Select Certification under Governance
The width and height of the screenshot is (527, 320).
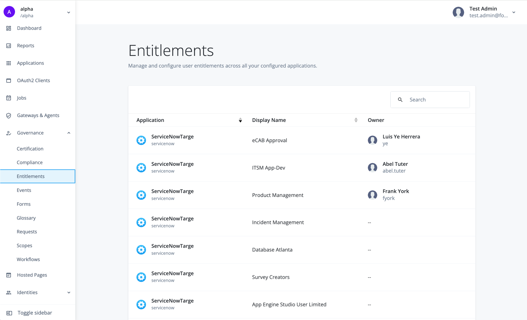pos(30,149)
